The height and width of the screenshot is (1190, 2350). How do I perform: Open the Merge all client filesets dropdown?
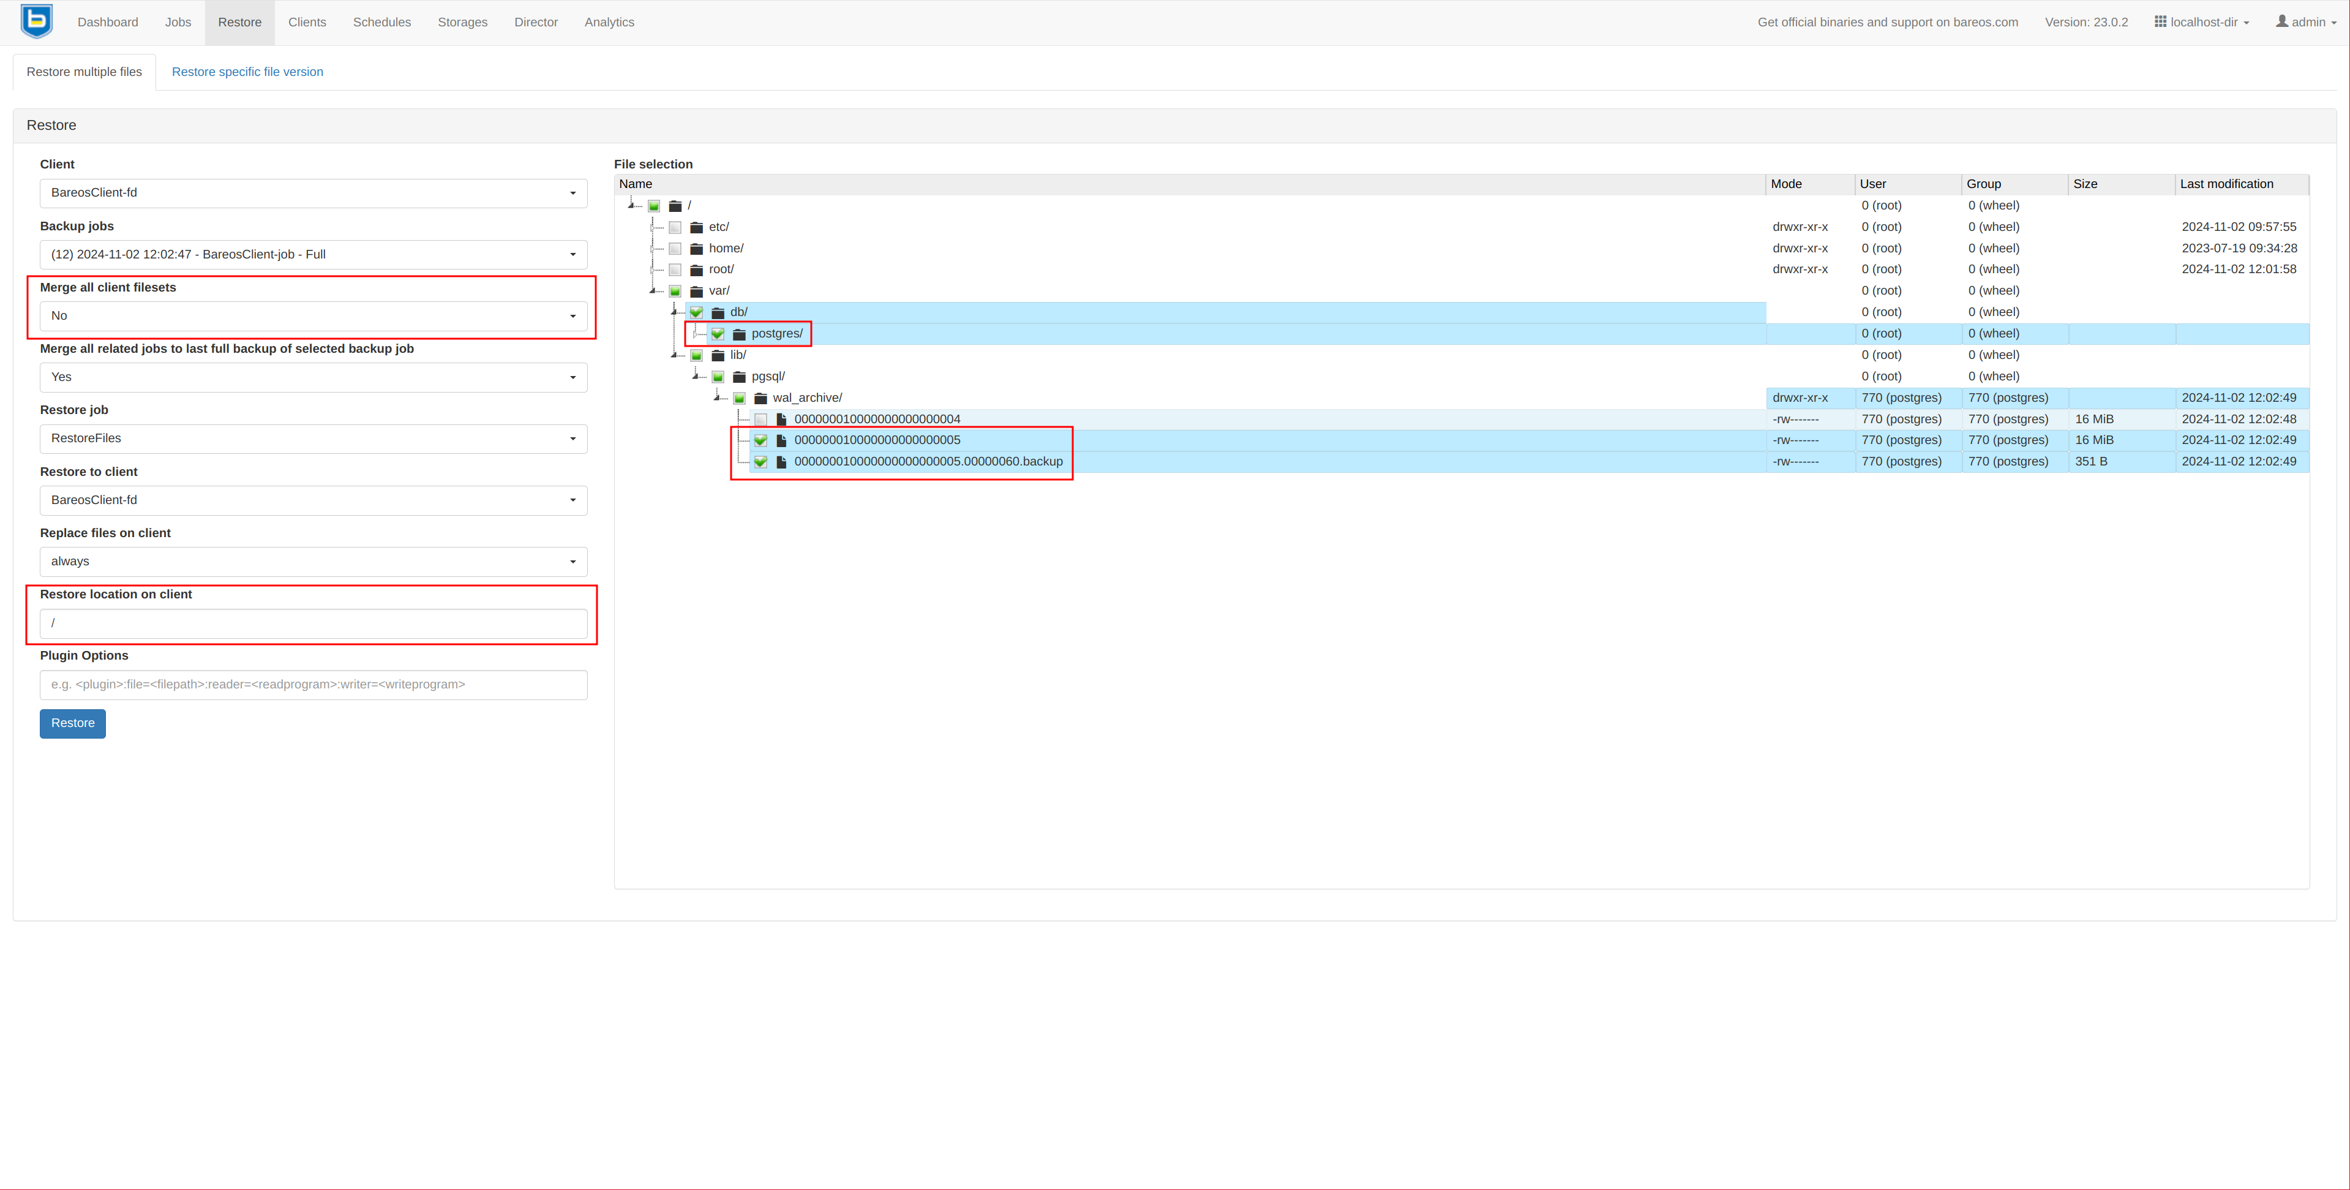(313, 316)
